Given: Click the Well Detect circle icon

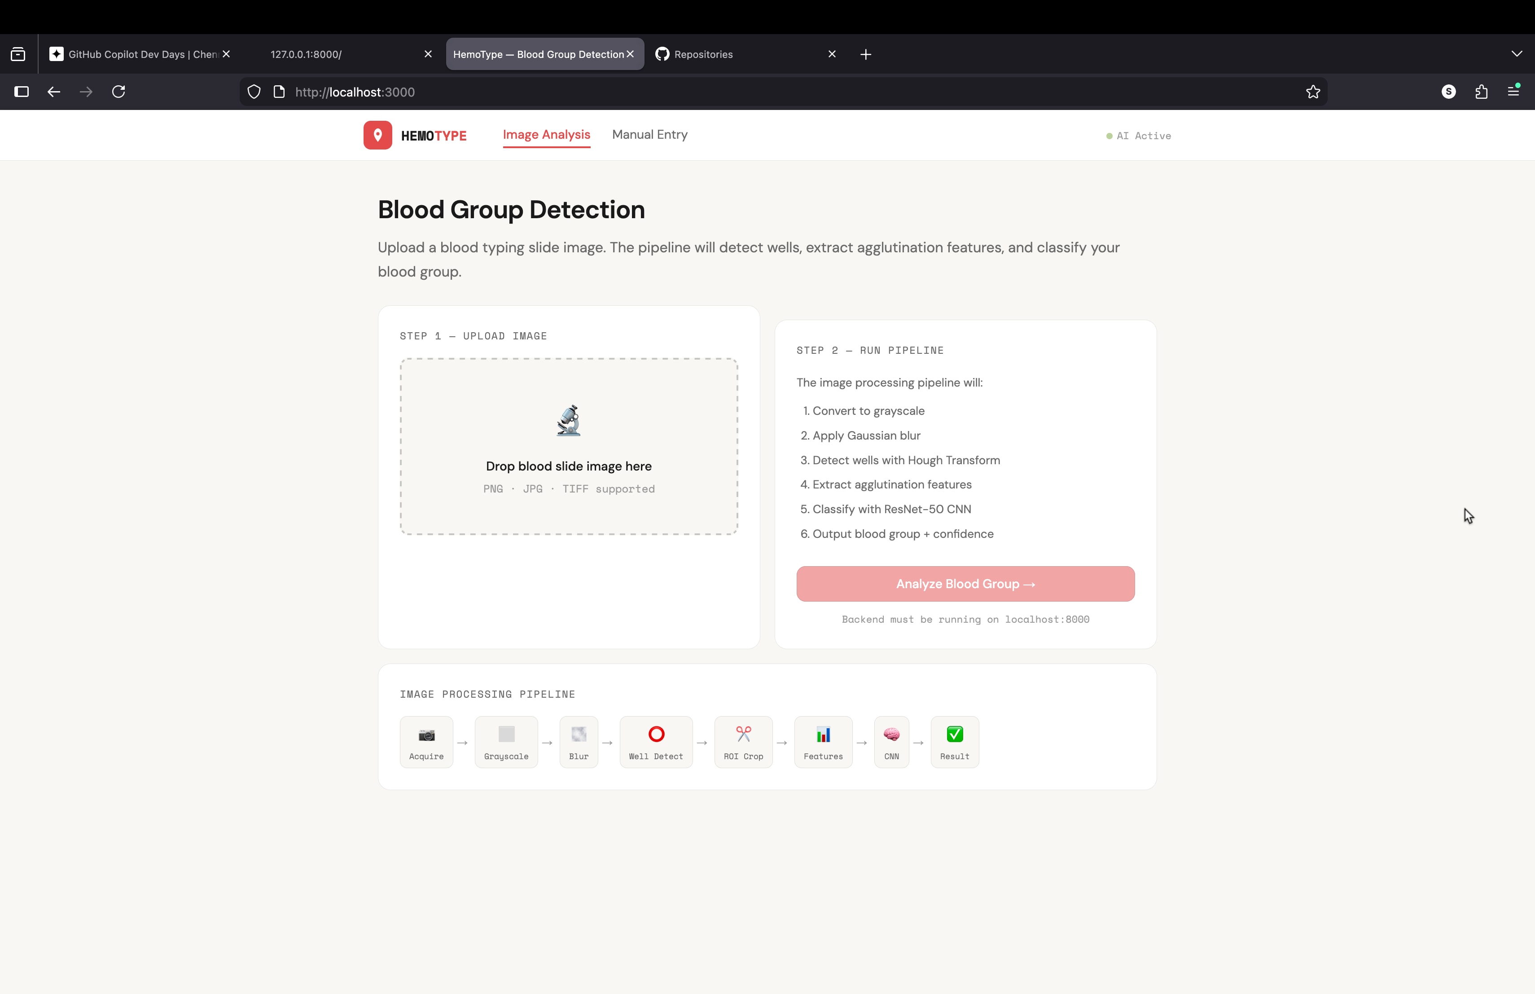Looking at the screenshot, I should pos(656,735).
